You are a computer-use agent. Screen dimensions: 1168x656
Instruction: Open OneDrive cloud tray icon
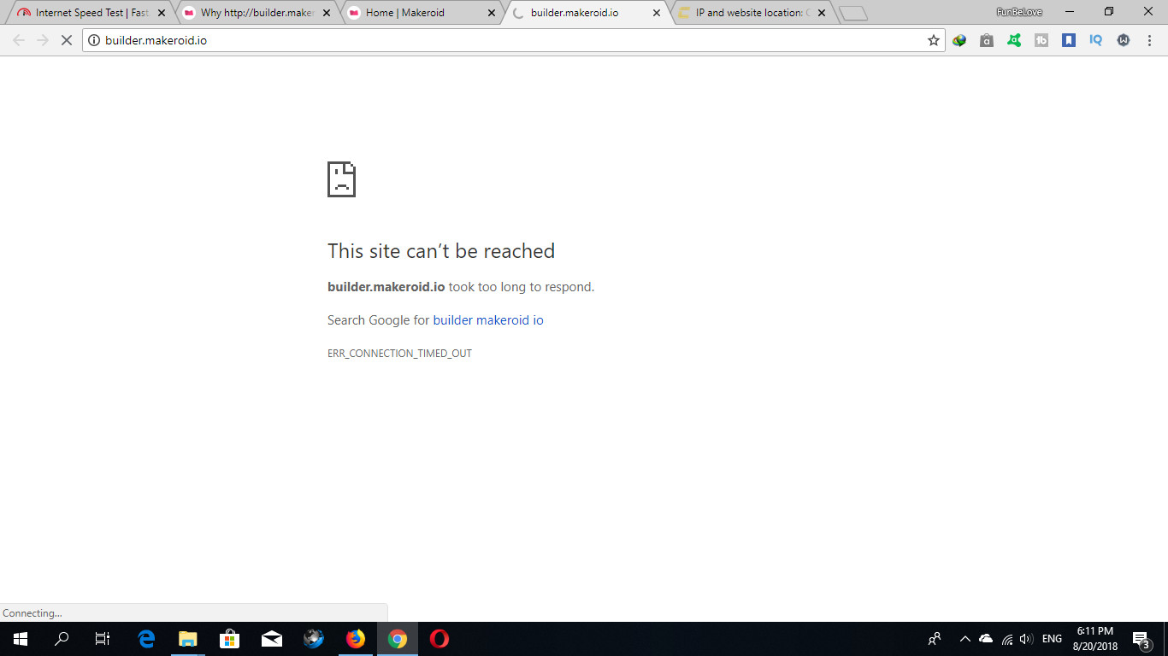(986, 639)
